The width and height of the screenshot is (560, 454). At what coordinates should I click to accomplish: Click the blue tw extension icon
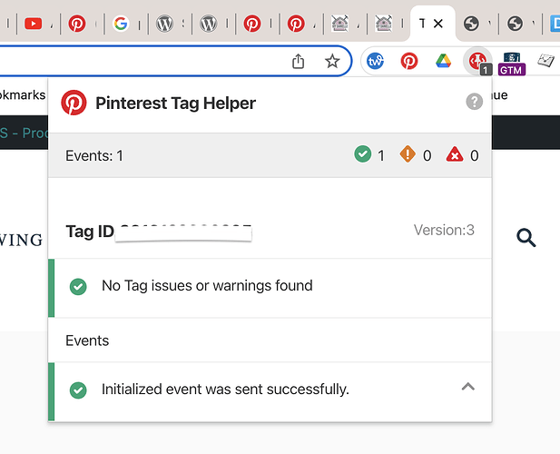click(376, 61)
